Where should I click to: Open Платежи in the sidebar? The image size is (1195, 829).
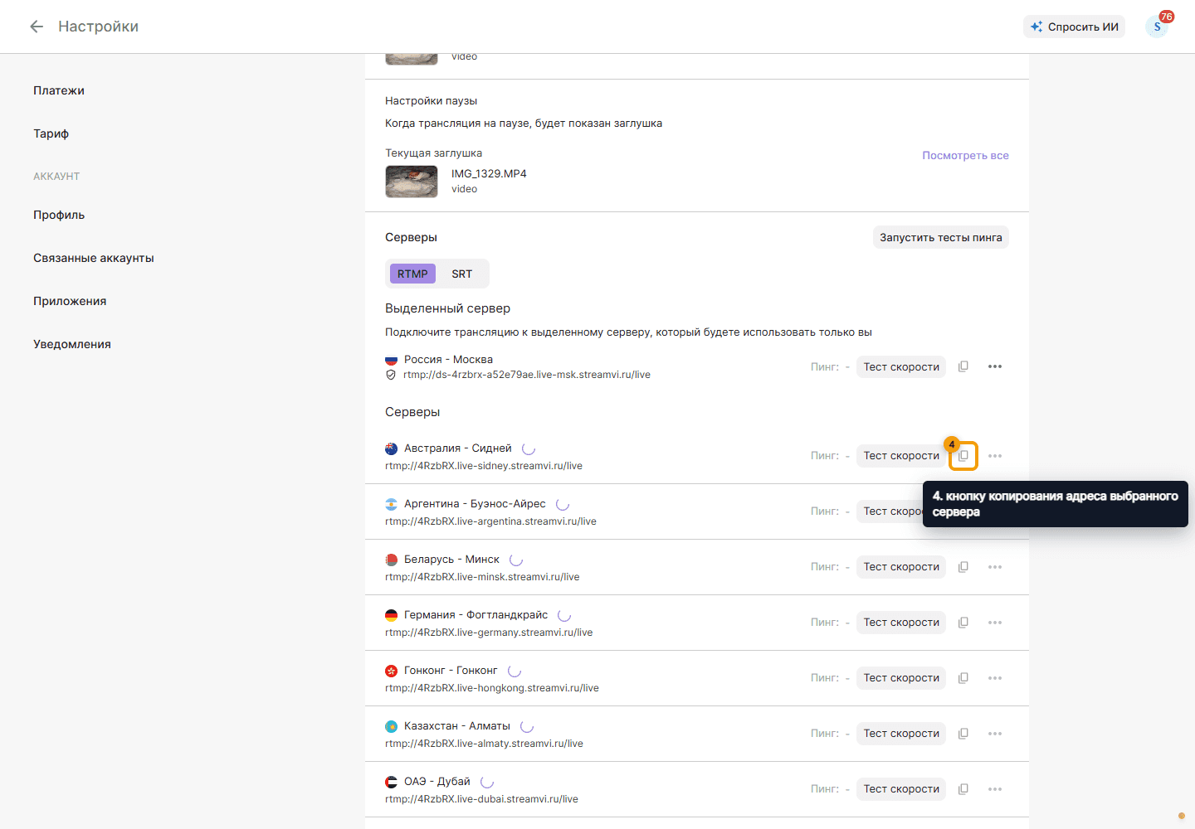pyautogui.click(x=59, y=90)
